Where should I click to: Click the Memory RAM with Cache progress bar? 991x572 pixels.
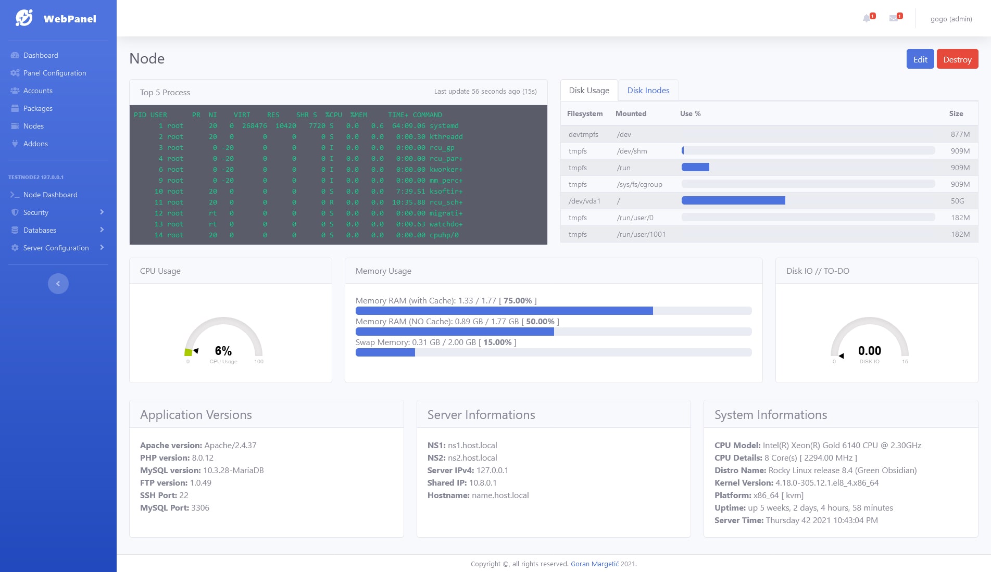point(554,311)
